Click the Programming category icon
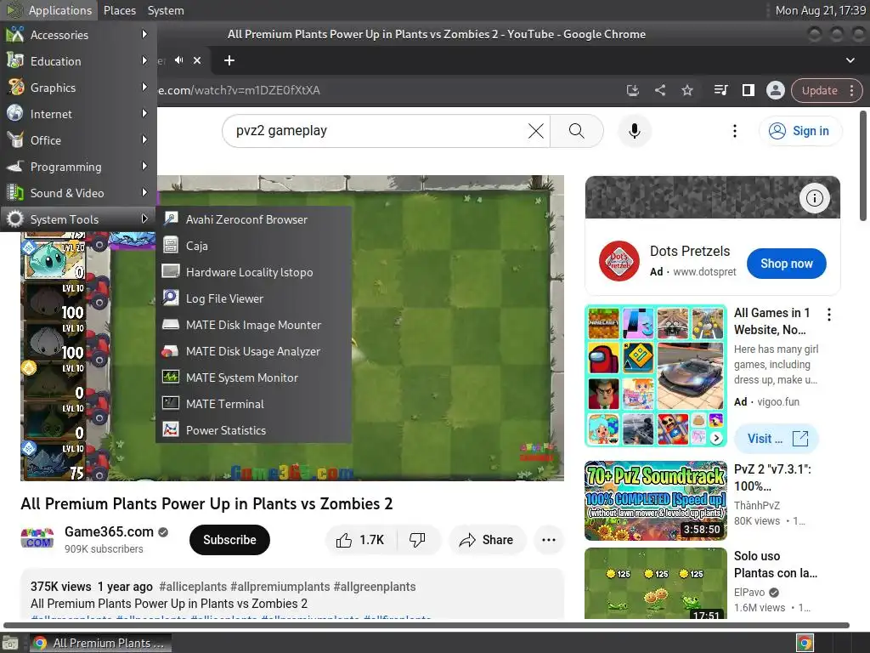Screen dimensions: 870x653 [x=15, y=166]
